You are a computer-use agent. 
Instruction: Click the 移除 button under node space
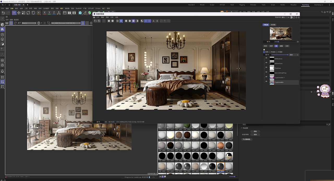[255, 131]
